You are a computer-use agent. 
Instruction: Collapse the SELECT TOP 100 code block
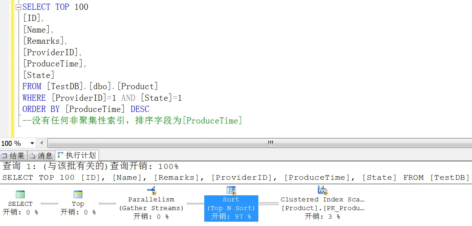tap(18, 7)
